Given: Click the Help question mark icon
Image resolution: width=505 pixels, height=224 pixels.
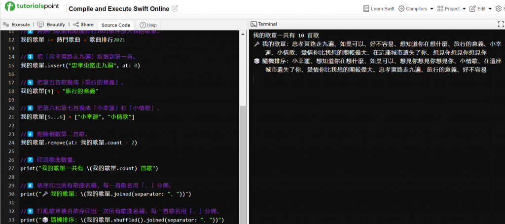Looking at the screenshot, I should [x=143, y=25].
